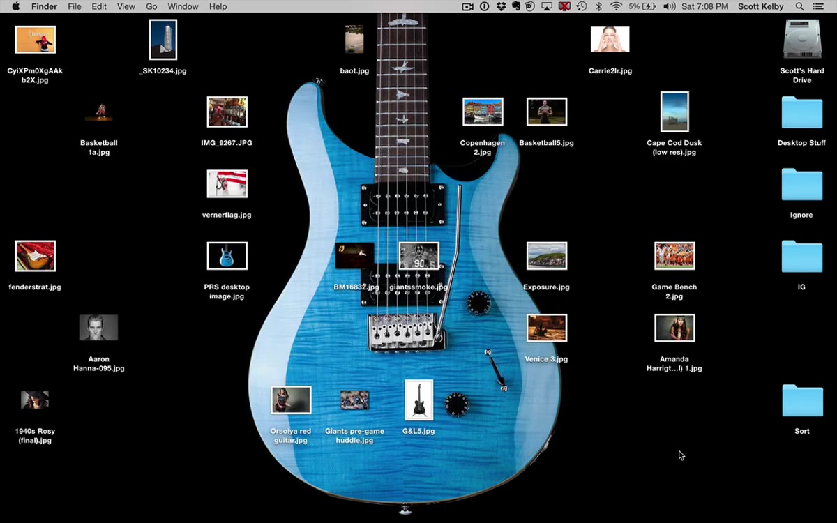Open Notification Center

point(819,6)
